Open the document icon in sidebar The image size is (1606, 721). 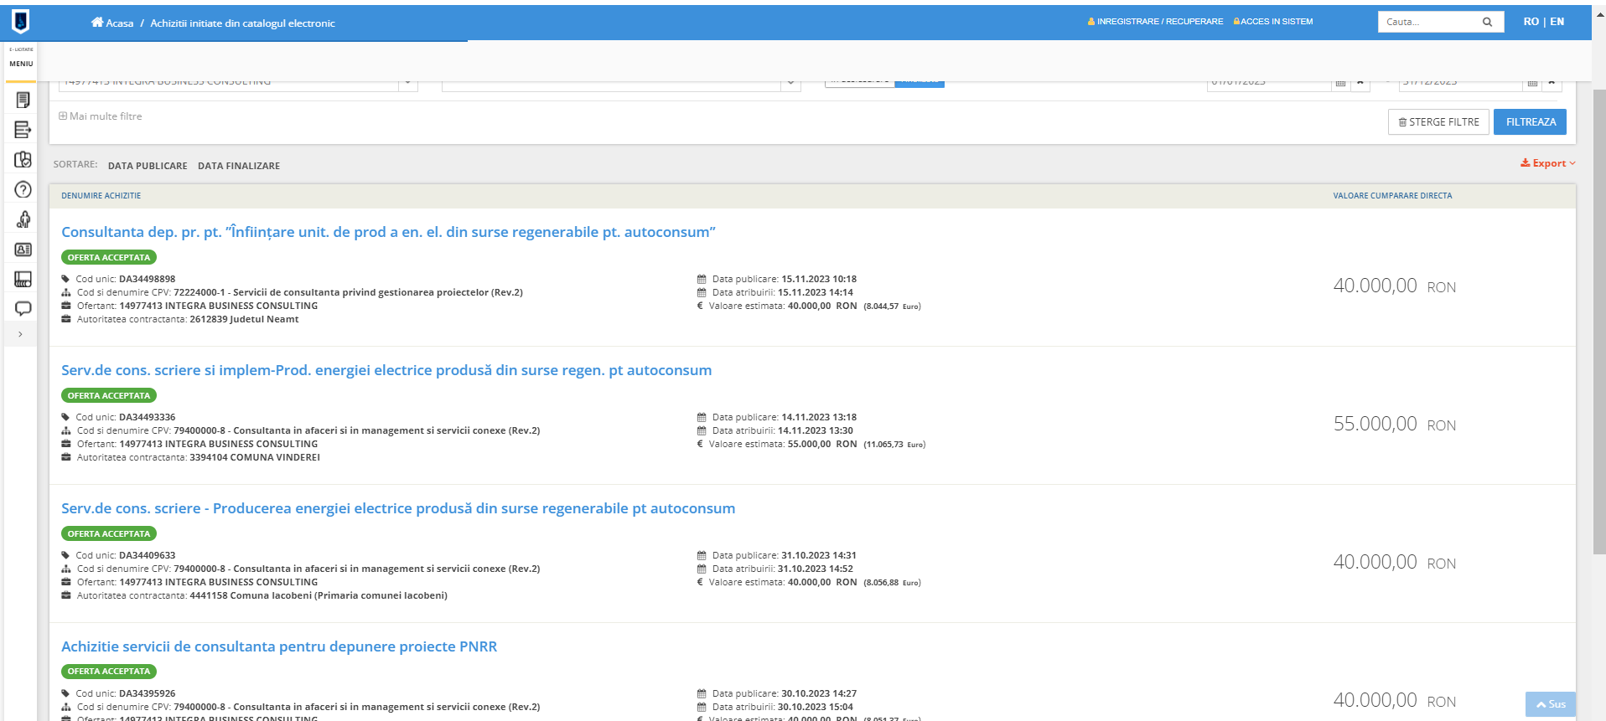pyautogui.click(x=23, y=100)
